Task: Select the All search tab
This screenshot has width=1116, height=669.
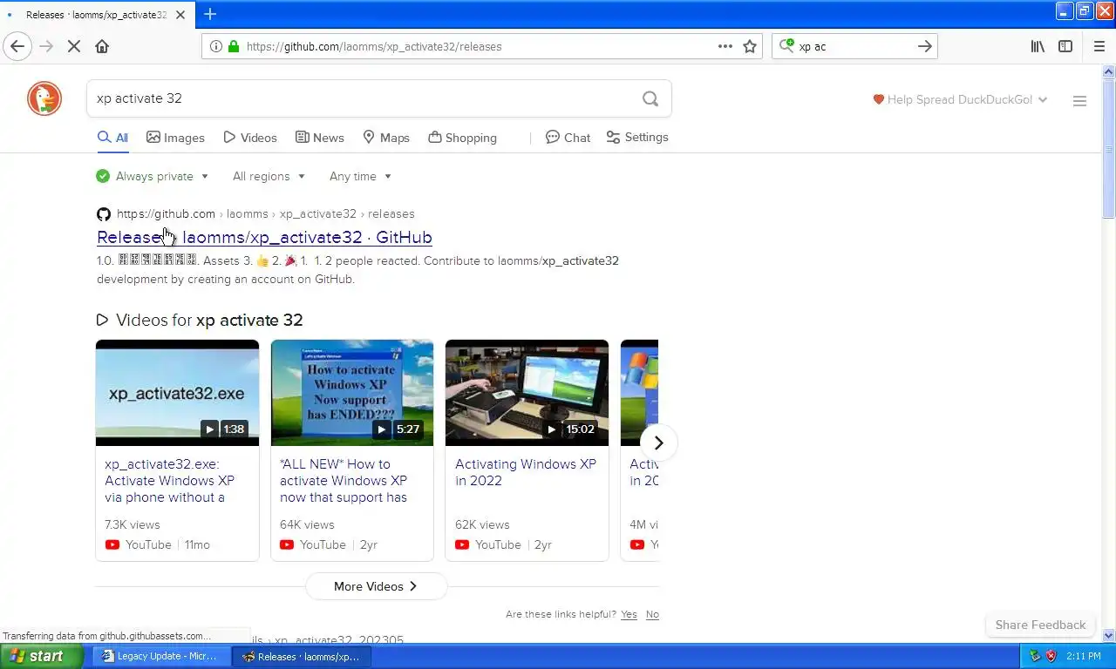Action: pos(112,138)
